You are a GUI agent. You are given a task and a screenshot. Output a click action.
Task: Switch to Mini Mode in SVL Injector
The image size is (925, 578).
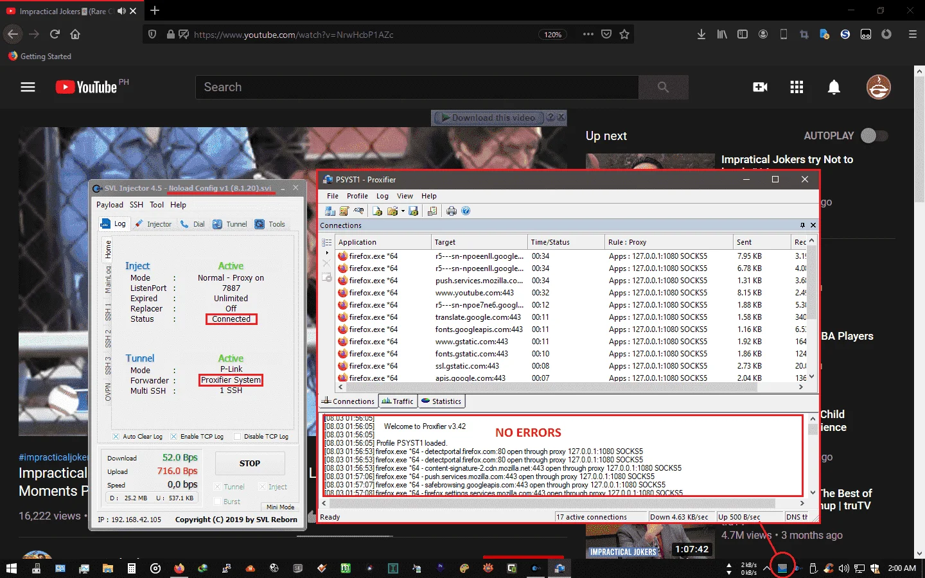pos(280,507)
